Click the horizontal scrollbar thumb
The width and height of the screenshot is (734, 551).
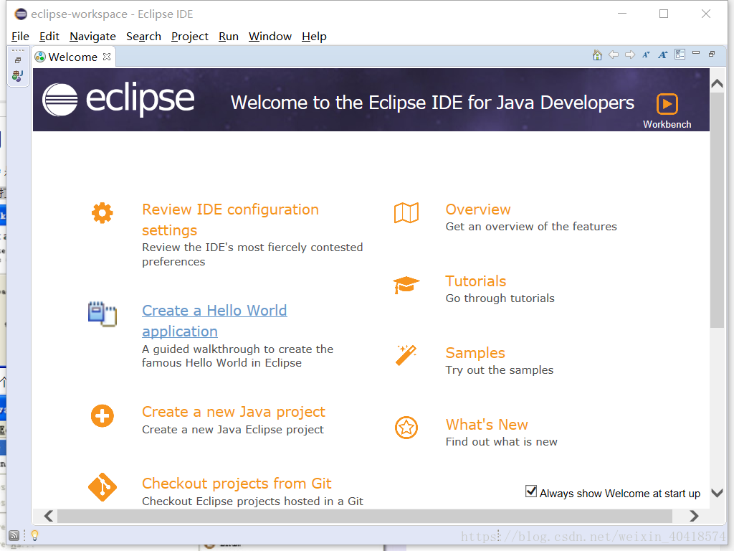tap(365, 516)
